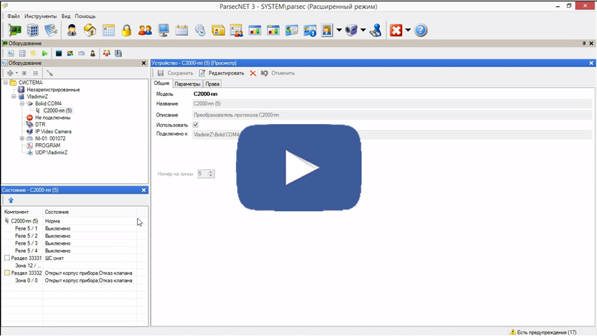Click the Есть предупреждения (17) status text
This screenshot has height=336, width=597.
tap(547, 332)
